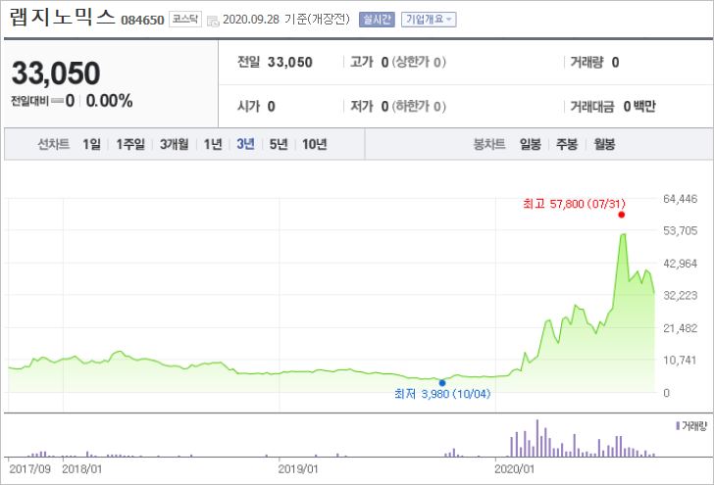Click the 2018/01 axis label

pos(82,469)
